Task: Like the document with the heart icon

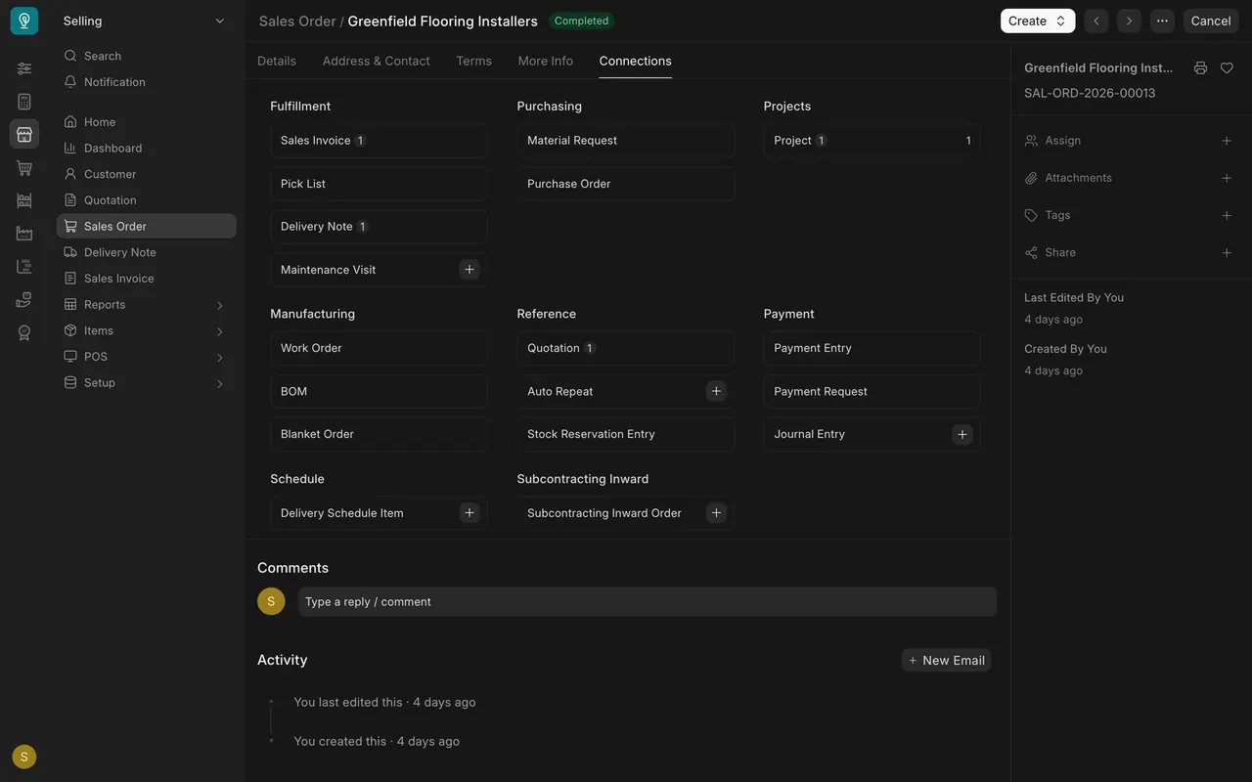Action: (x=1227, y=68)
